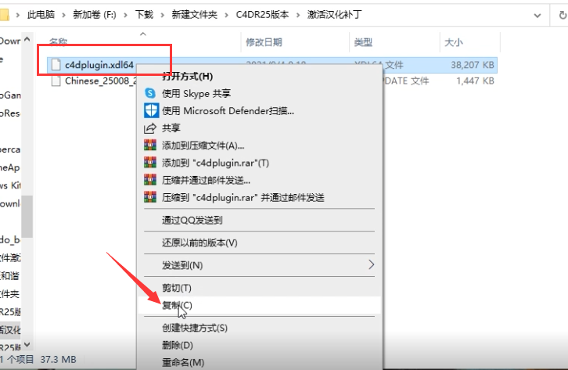Open 发送到(N) menu entry
This screenshot has width=568, height=370.
click(182, 265)
